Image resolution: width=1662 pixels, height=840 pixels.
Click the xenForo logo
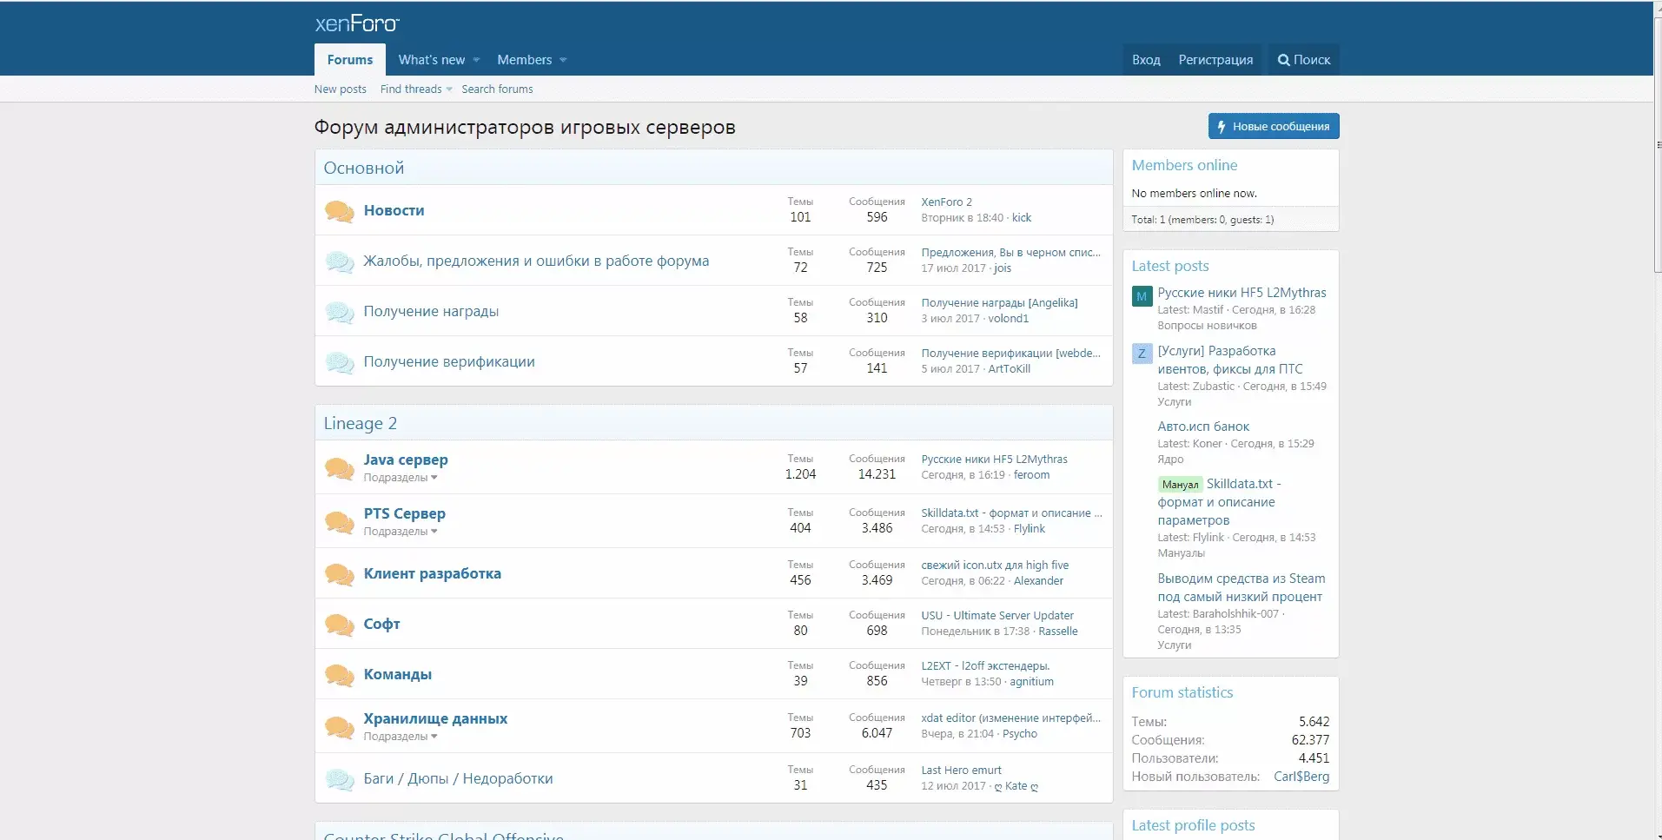(357, 23)
